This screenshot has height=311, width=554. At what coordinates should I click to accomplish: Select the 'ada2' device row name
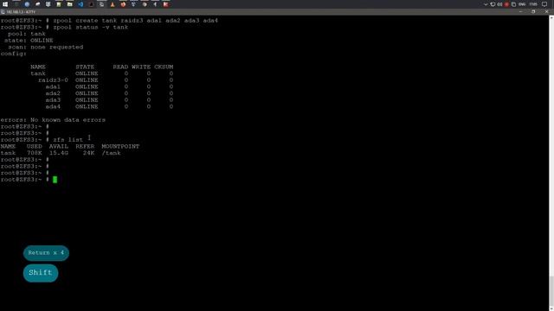(x=53, y=93)
